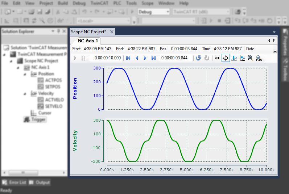Open the scope toolbar overflow arrow
This screenshot has width=289, height=194.
coord(275,51)
